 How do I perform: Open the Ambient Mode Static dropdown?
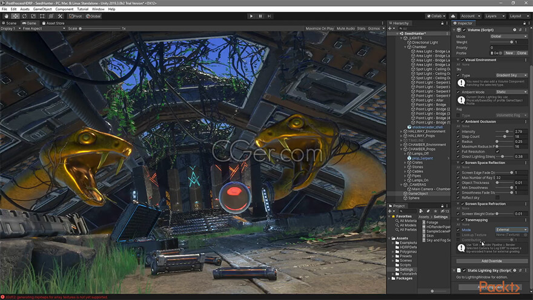511,92
